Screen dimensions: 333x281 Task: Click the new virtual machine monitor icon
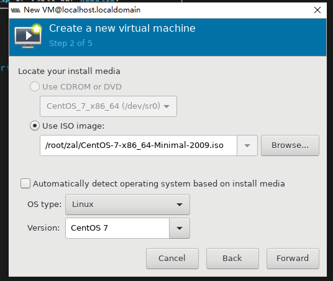click(x=28, y=36)
